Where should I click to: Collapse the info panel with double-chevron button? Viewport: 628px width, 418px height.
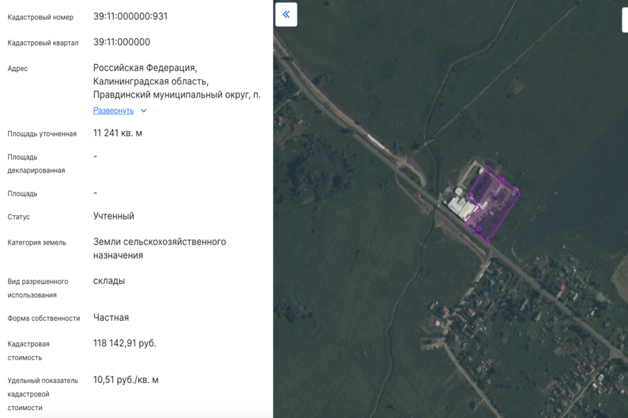[x=286, y=15]
